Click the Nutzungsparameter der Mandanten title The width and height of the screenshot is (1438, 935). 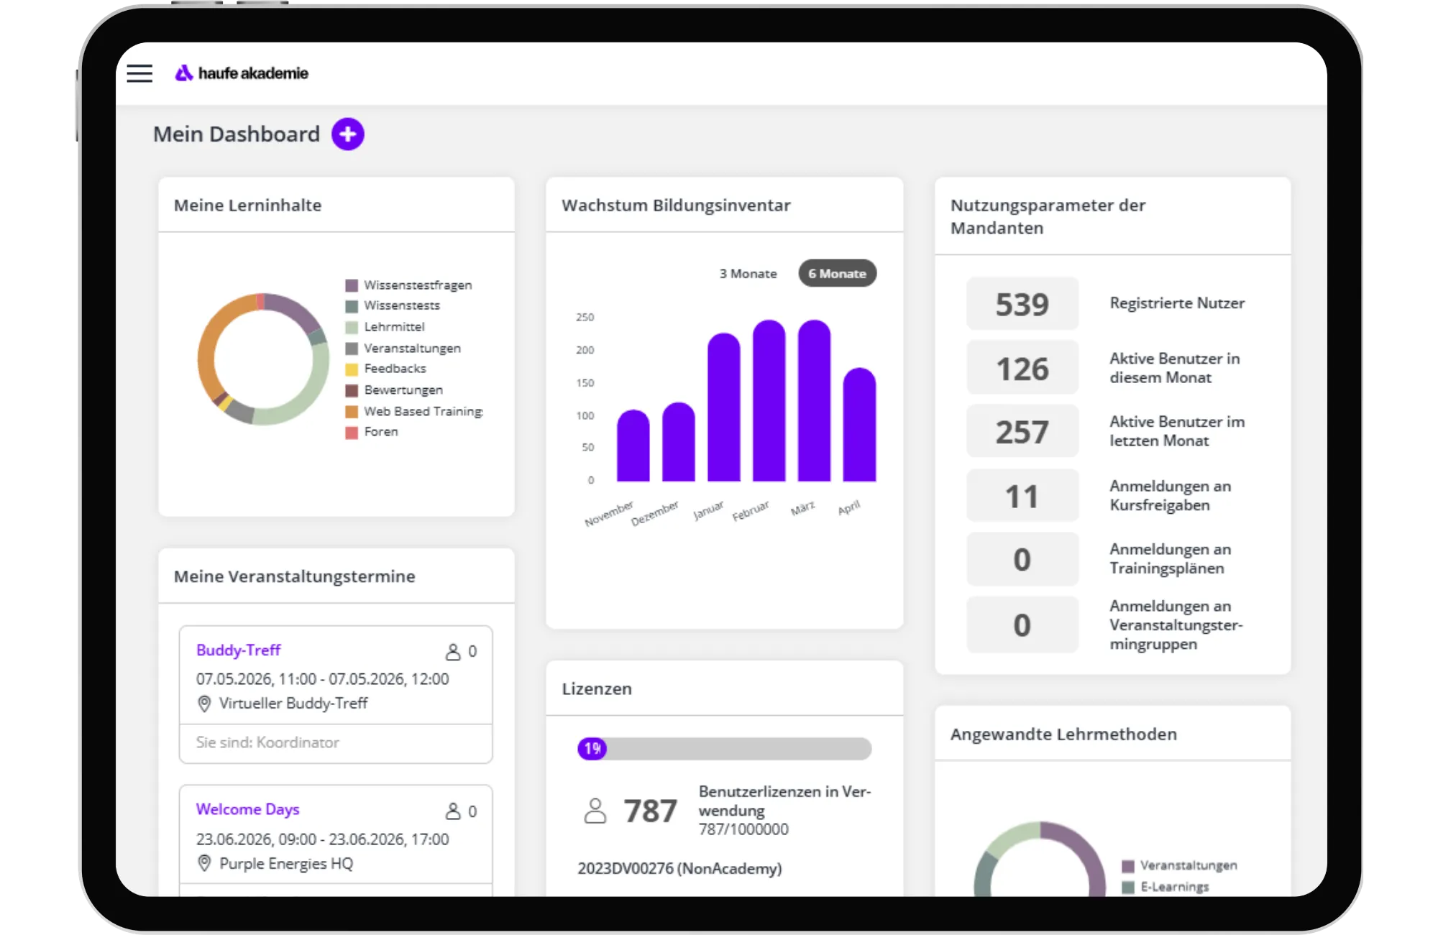(1048, 216)
